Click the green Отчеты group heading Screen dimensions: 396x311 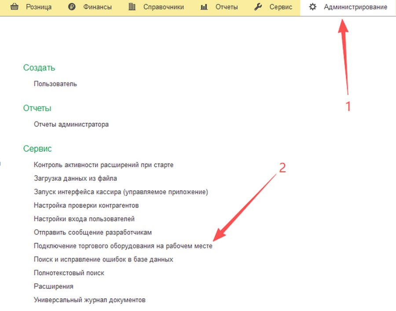37,108
